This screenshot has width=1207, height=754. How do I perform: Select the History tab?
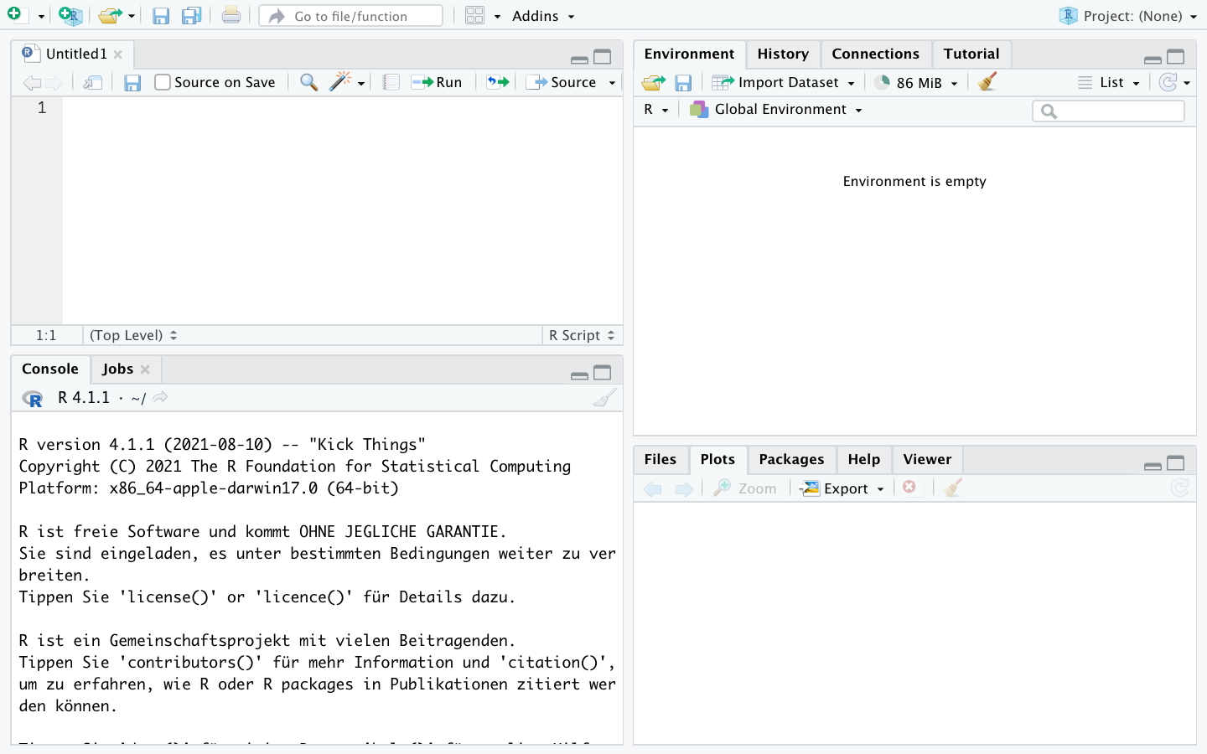(783, 54)
